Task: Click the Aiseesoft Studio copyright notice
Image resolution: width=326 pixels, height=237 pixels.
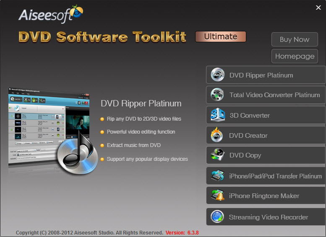Action: pos(89,233)
